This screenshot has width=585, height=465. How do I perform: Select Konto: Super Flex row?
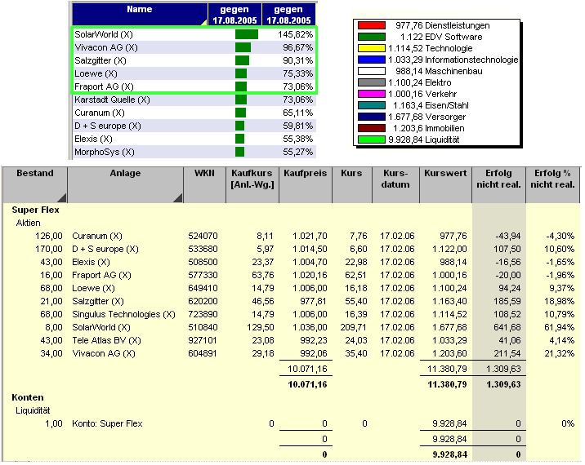[x=291, y=423]
